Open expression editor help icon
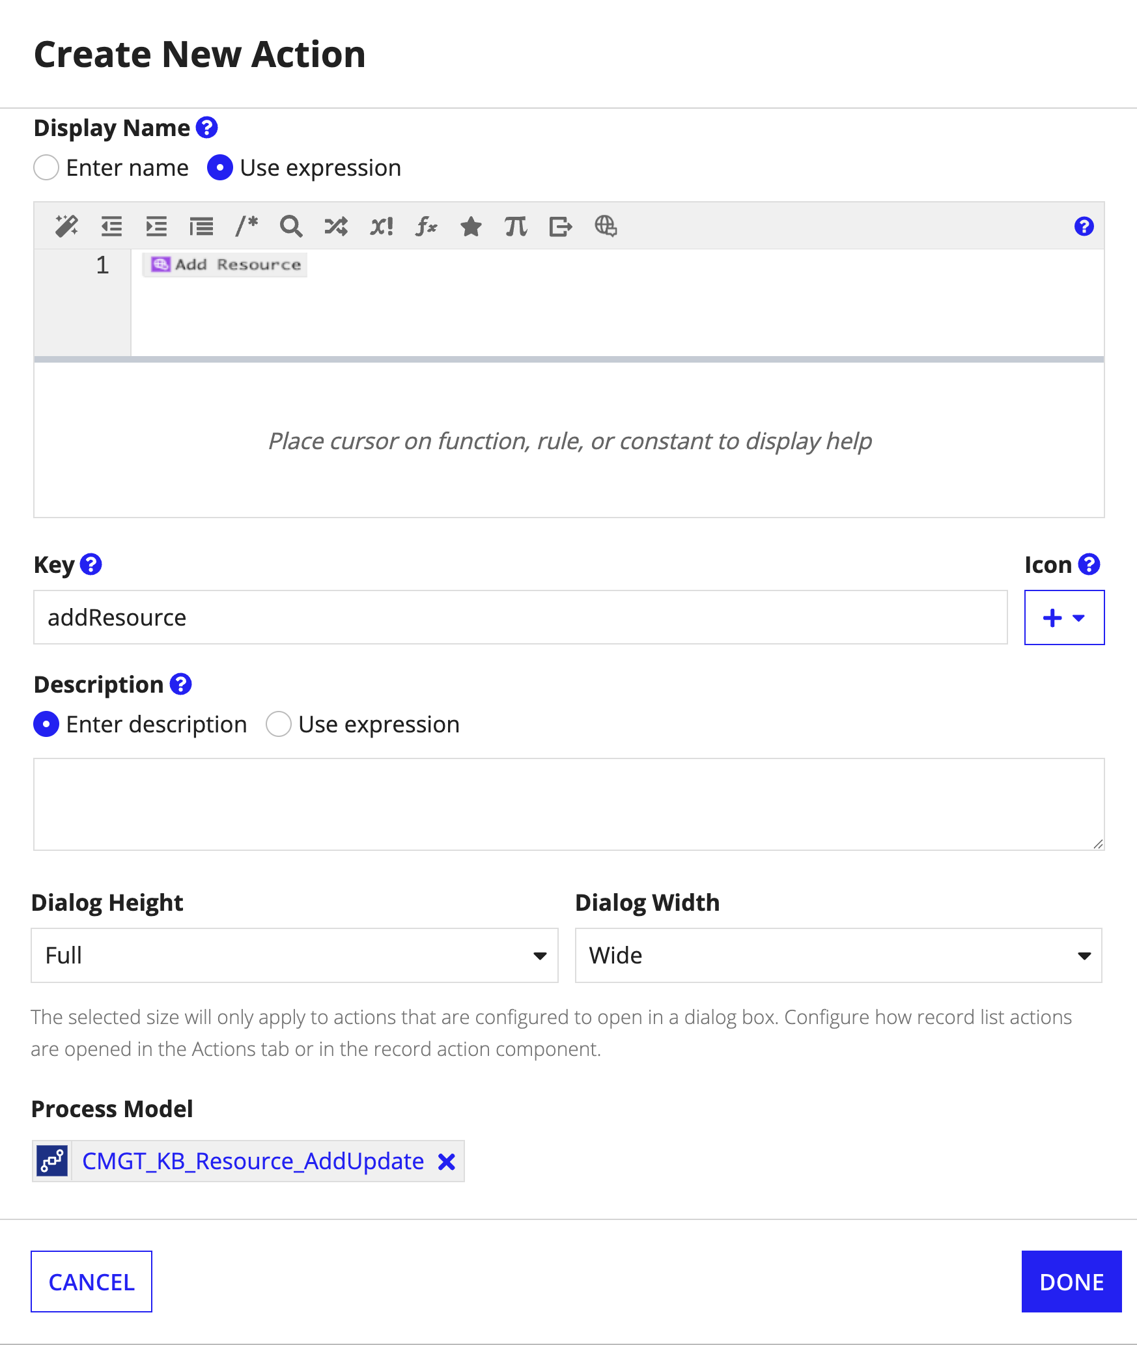Viewport: 1137px width, 1345px height. pyautogui.click(x=1084, y=226)
